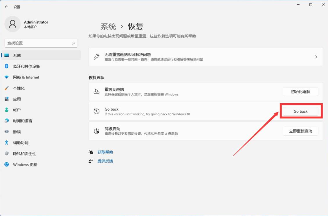
Task: Maximize the Settings window
Action: click(311, 5)
